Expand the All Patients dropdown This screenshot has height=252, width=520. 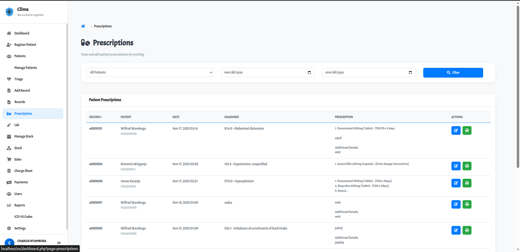pyautogui.click(x=150, y=72)
